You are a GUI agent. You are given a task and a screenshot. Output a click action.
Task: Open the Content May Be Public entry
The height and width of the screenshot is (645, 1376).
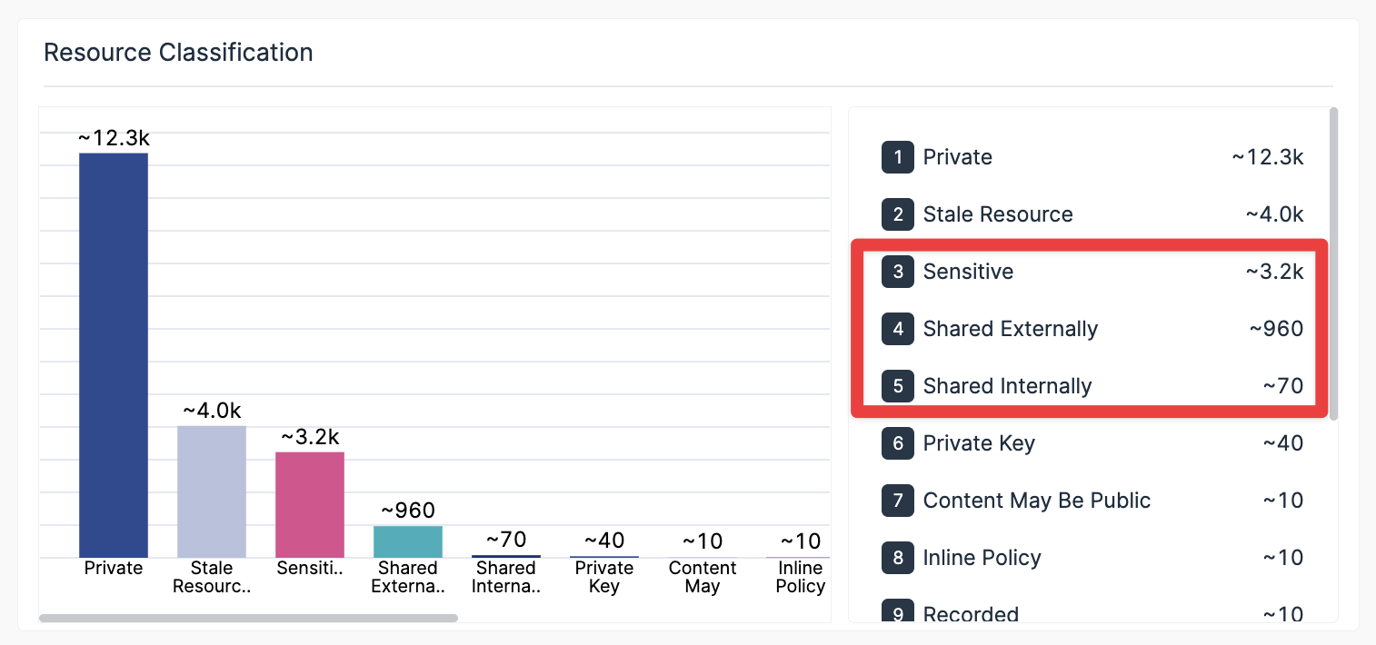1092,501
